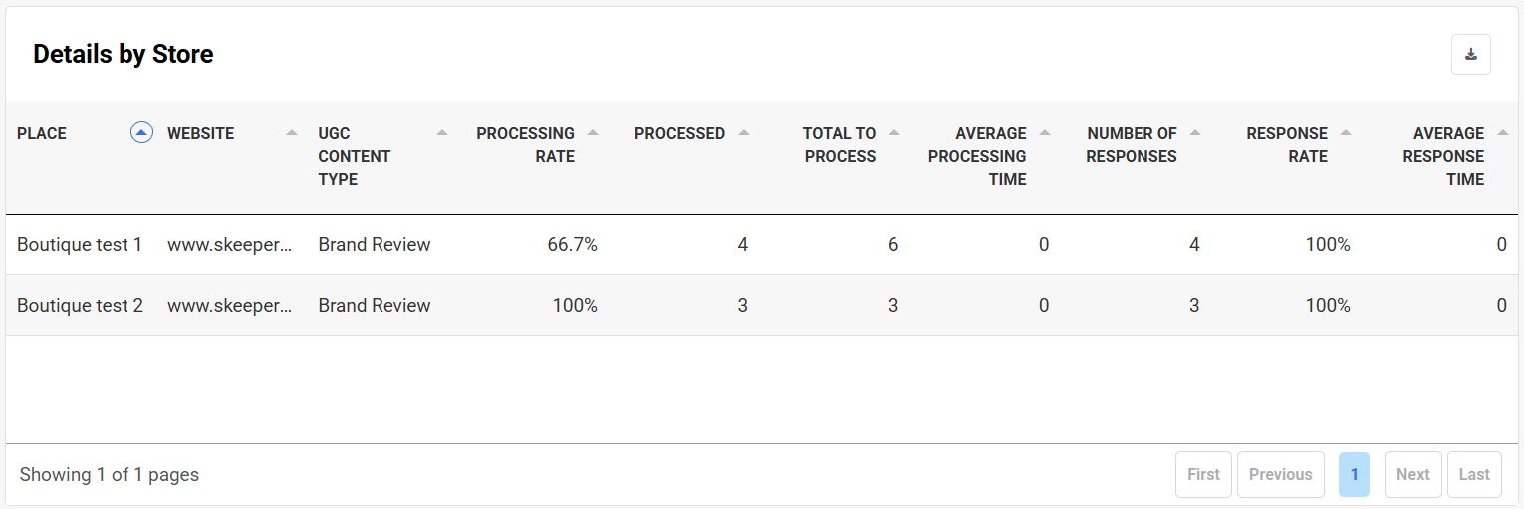
Task: Click the Place column sort arrow icon
Action: coord(141,132)
